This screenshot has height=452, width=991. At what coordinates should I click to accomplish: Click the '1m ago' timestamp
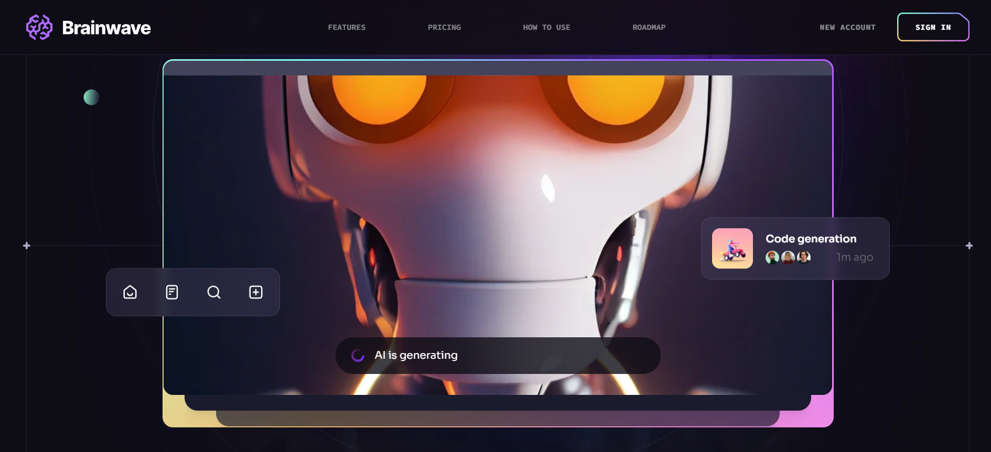point(855,257)
